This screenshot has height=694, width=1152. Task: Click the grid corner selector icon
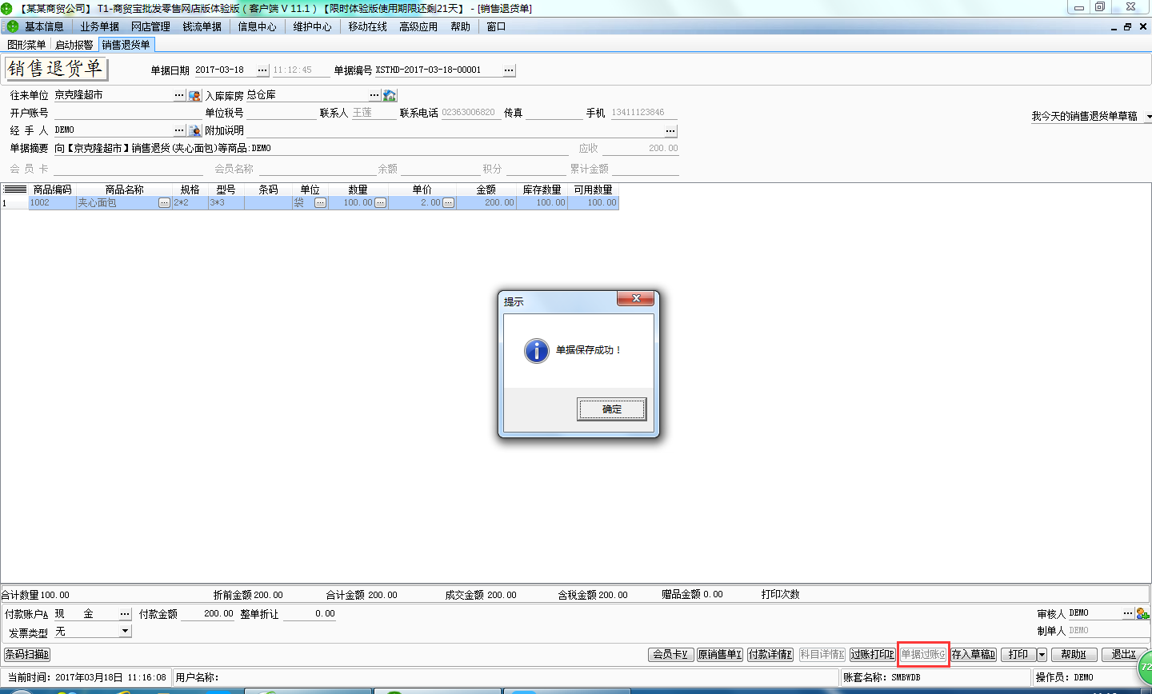pos(15,189)
